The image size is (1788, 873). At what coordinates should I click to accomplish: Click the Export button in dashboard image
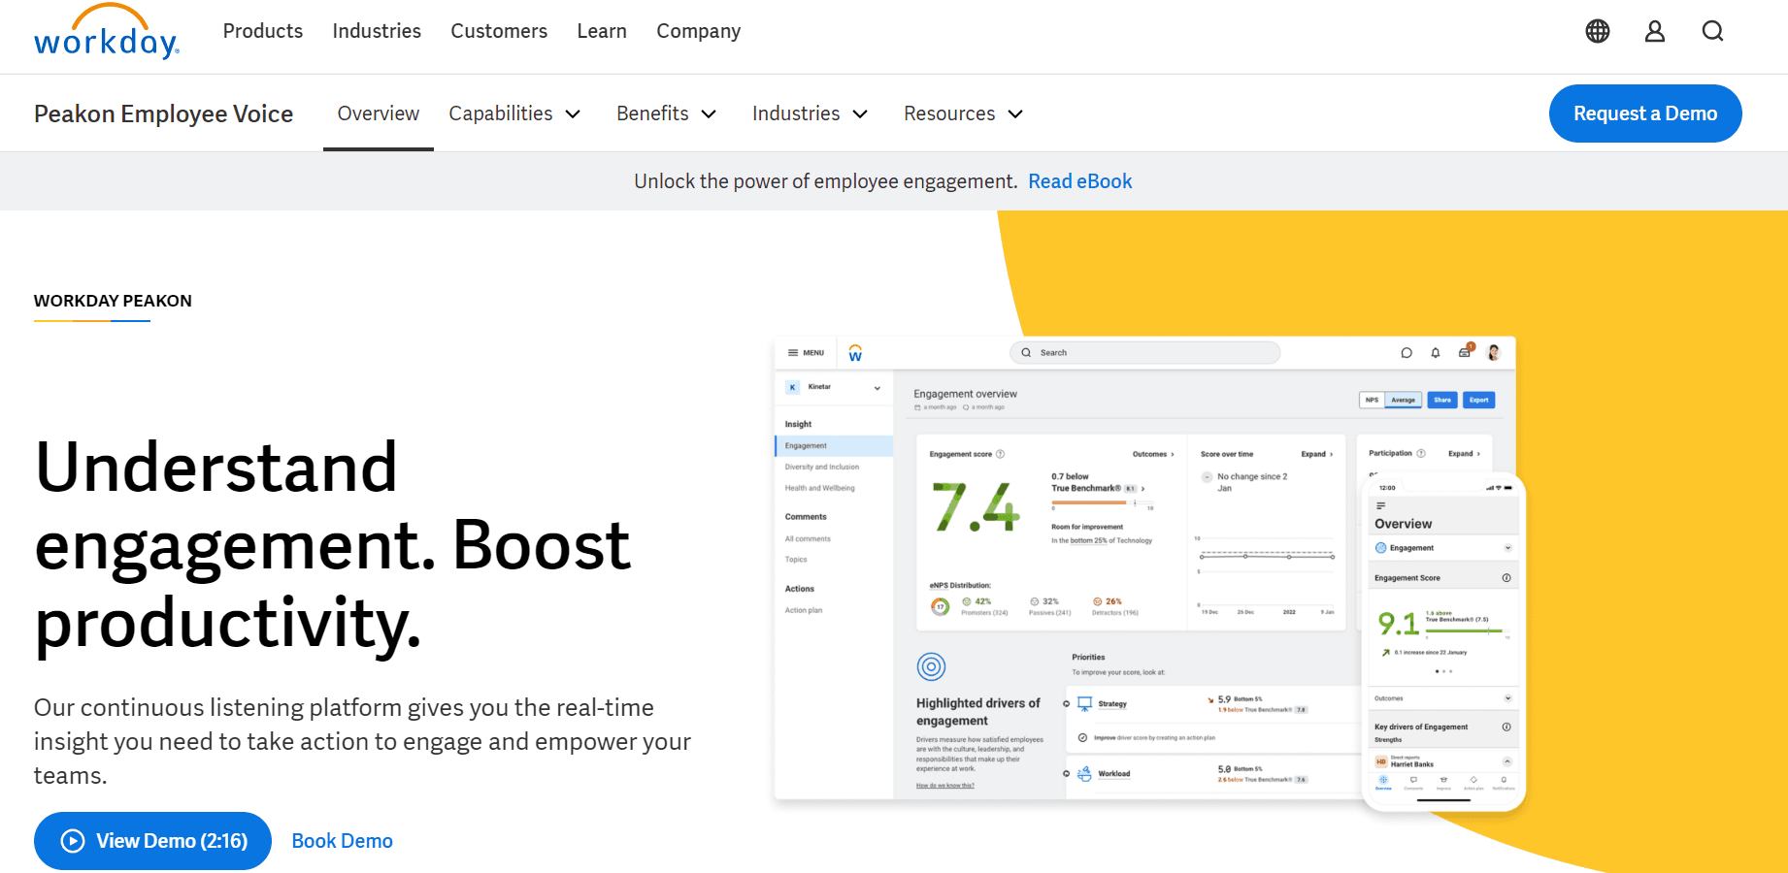pyautogui.click(x=1479, y=400)
